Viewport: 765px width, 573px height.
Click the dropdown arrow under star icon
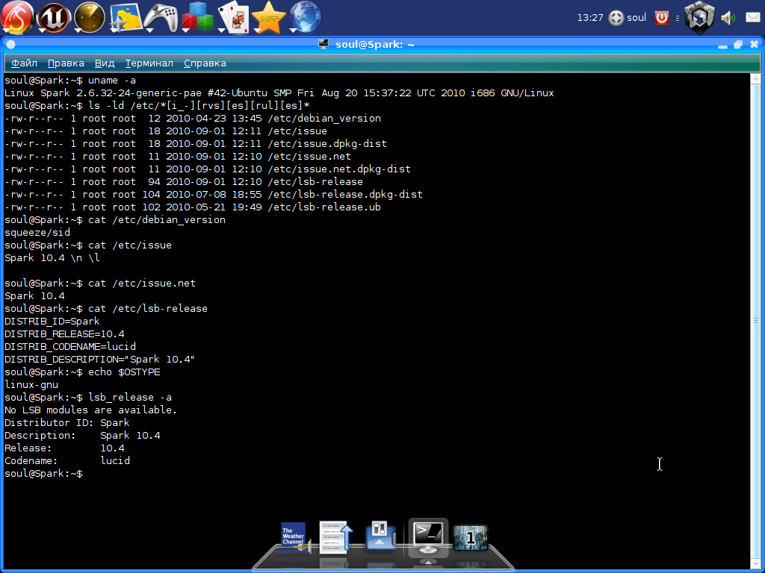(x=257, y=30)
